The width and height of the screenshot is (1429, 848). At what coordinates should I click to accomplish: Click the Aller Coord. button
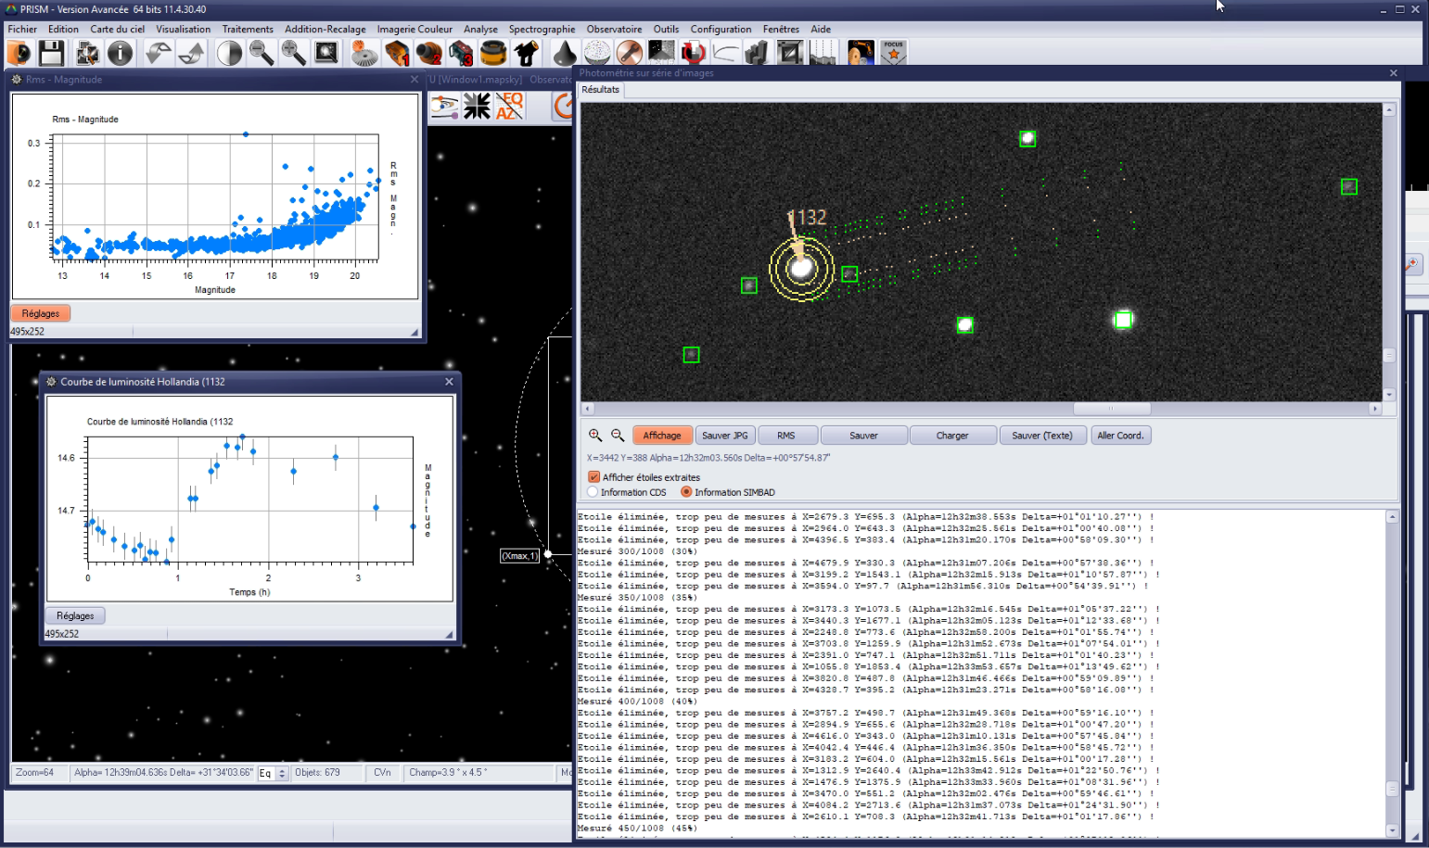point(1120,436)
